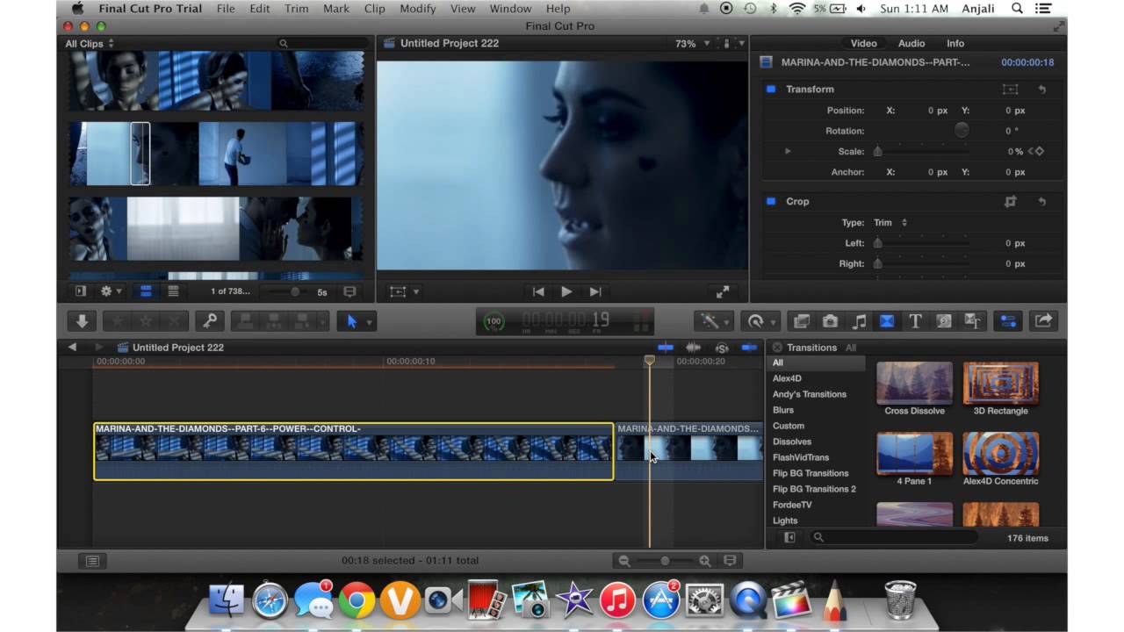Viewport: 1124px width, 632px height.
Task: Toggle the Transitions category sidebar
Action: point(789,537)
